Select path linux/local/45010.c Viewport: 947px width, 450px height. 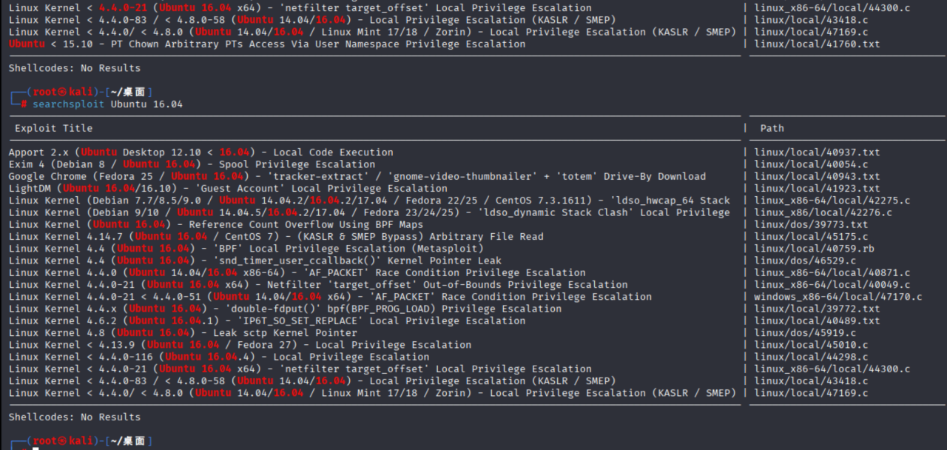[811, 344]
